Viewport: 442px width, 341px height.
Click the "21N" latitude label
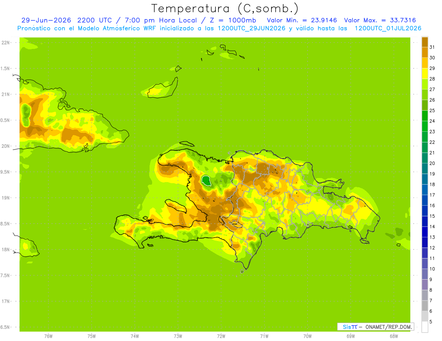coord(6,95)
